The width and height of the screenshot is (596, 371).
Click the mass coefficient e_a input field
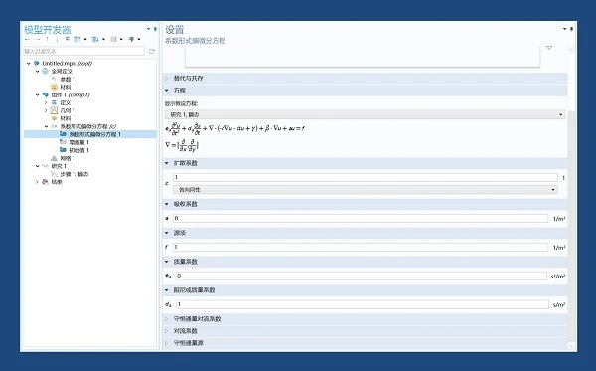(x=362, y=276)
